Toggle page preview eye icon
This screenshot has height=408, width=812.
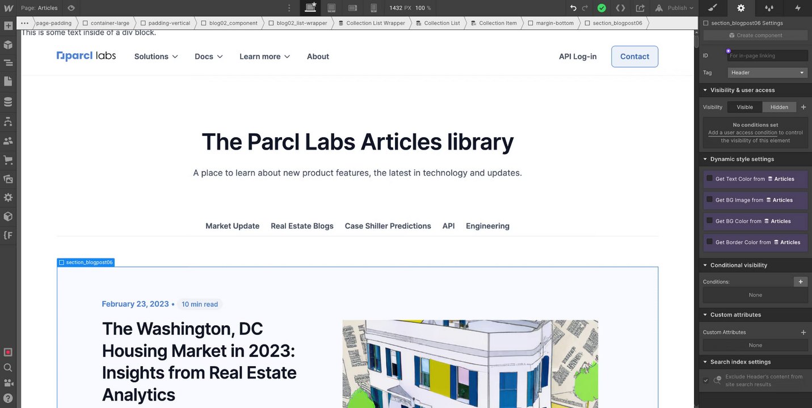pyautogui.click(x=71, y=8)
